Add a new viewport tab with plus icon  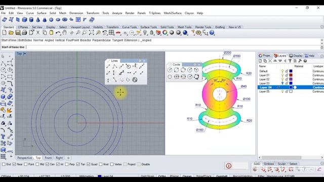68,158
